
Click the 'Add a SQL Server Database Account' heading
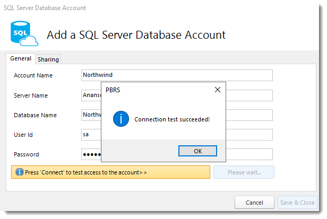tap(136, 35)
